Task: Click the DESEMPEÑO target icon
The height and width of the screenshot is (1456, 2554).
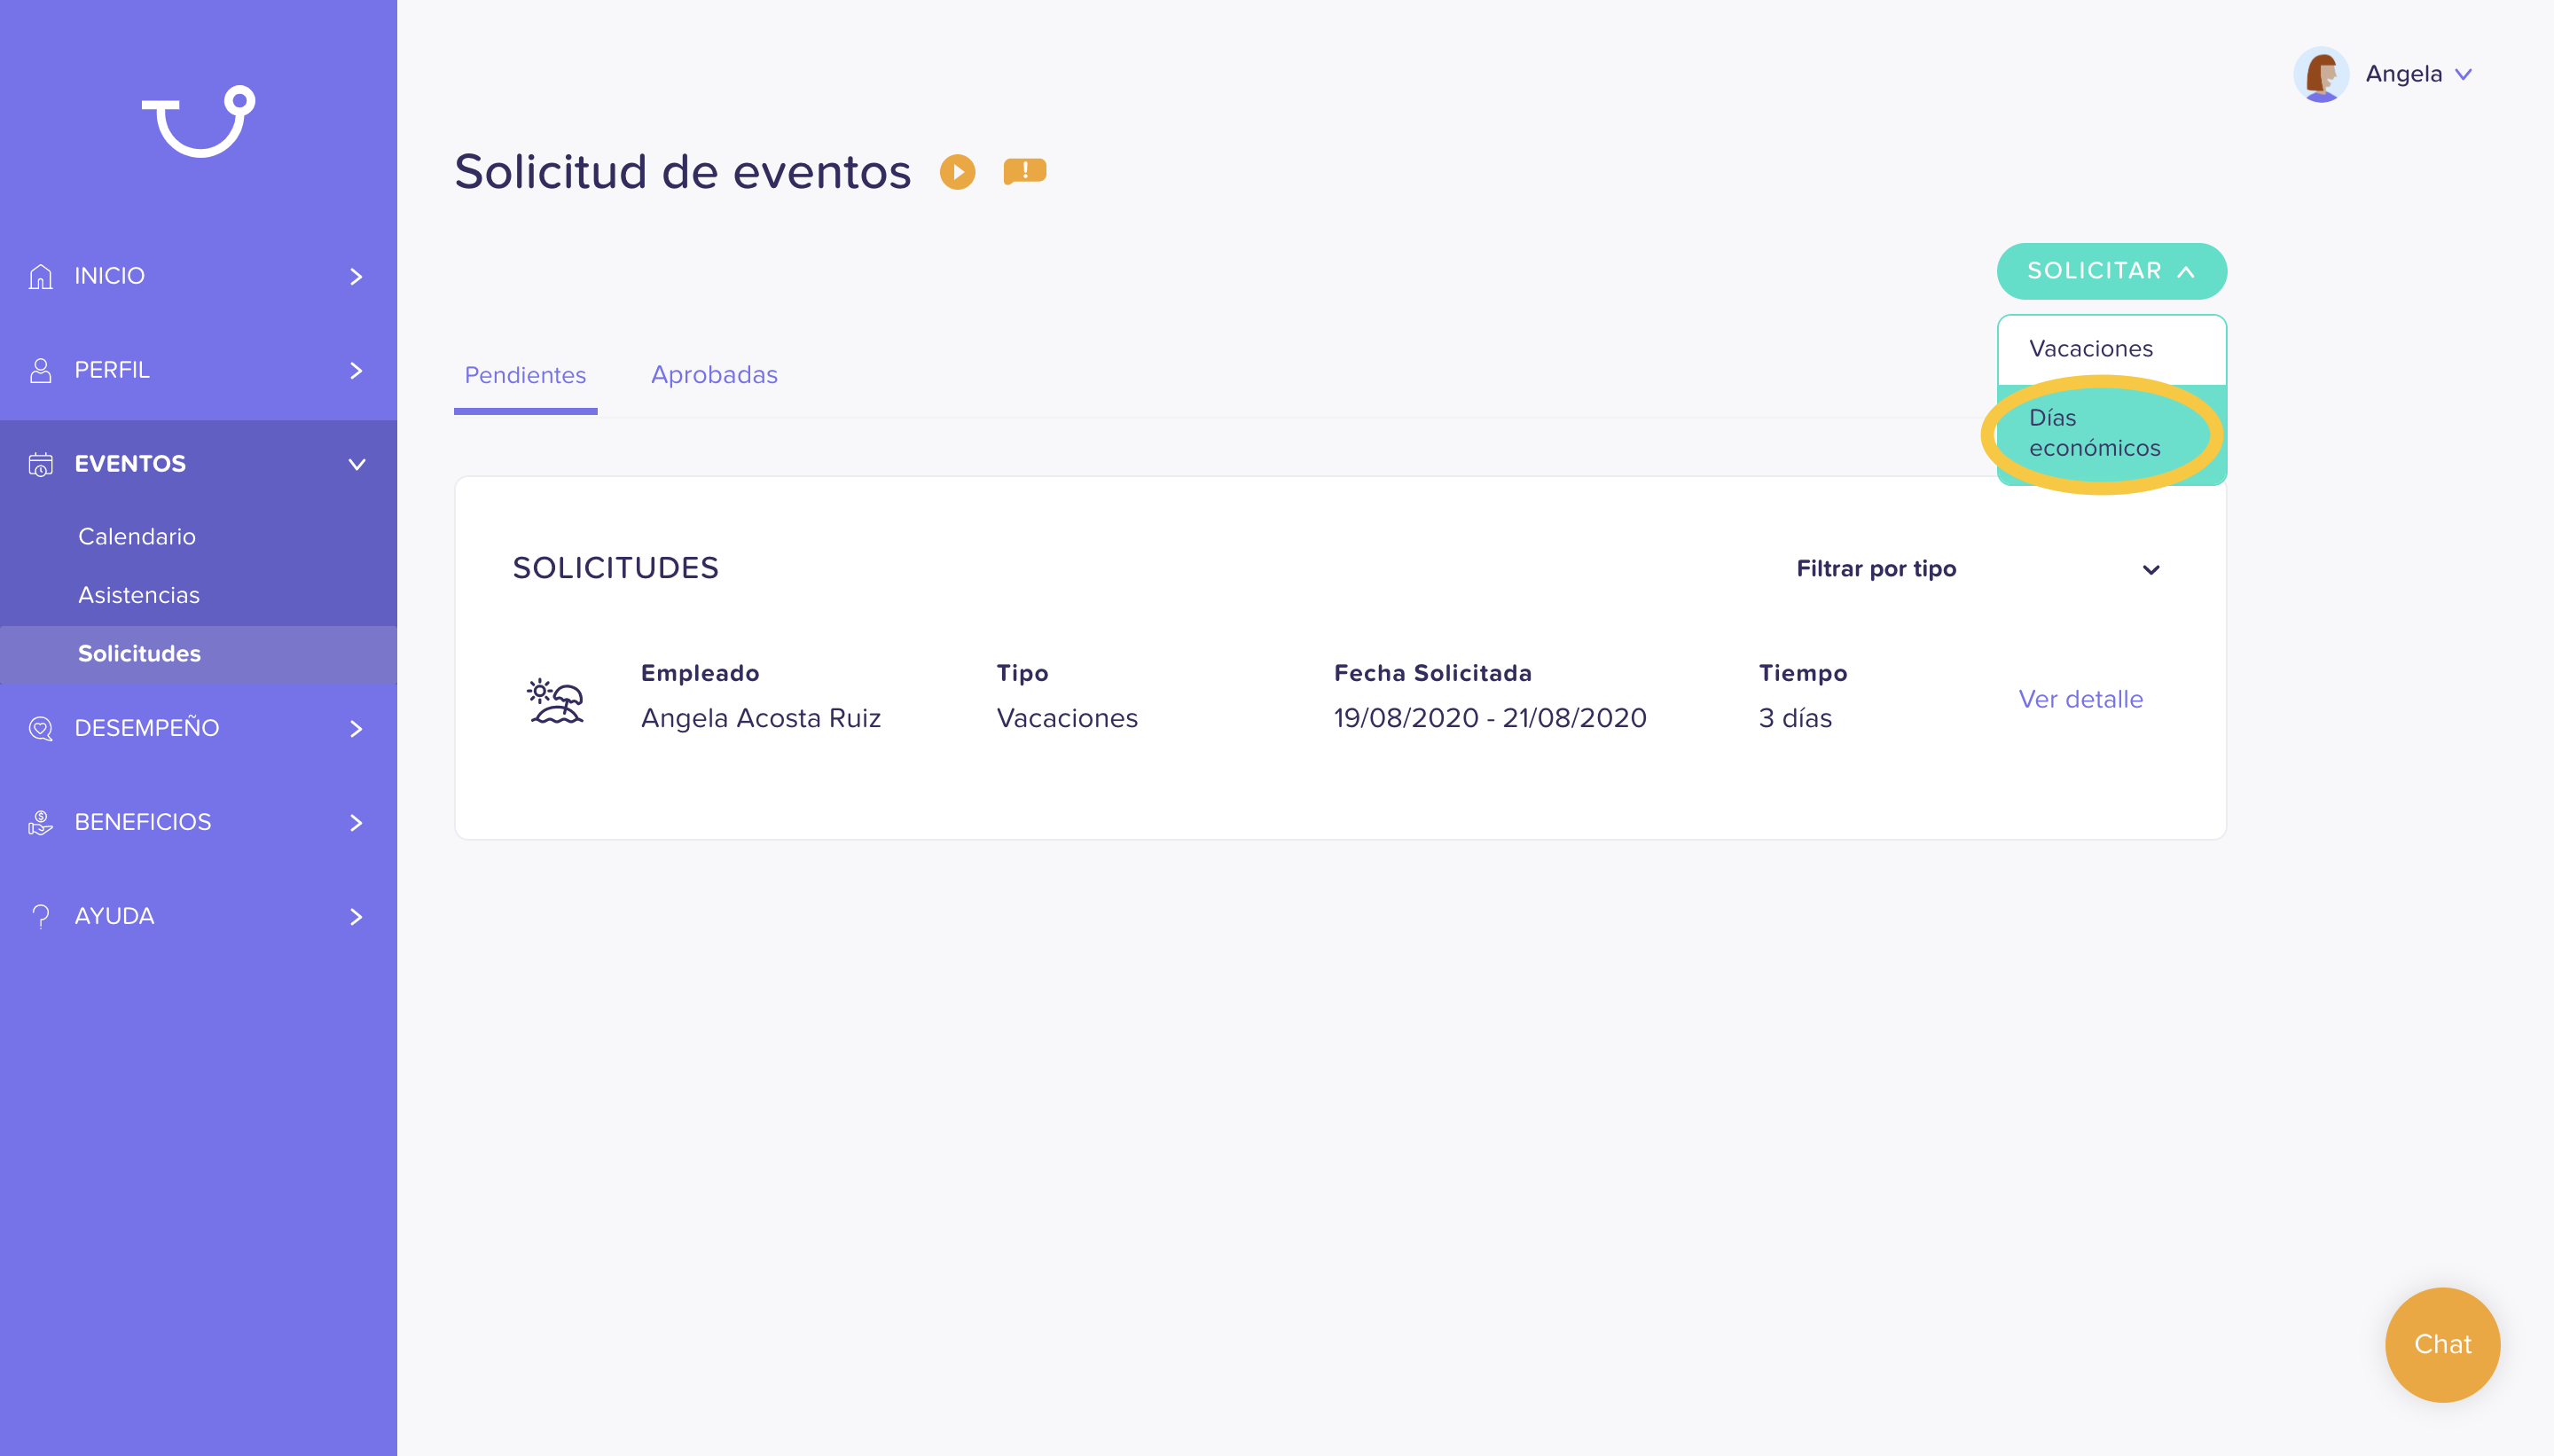Action: click(41, 728)
